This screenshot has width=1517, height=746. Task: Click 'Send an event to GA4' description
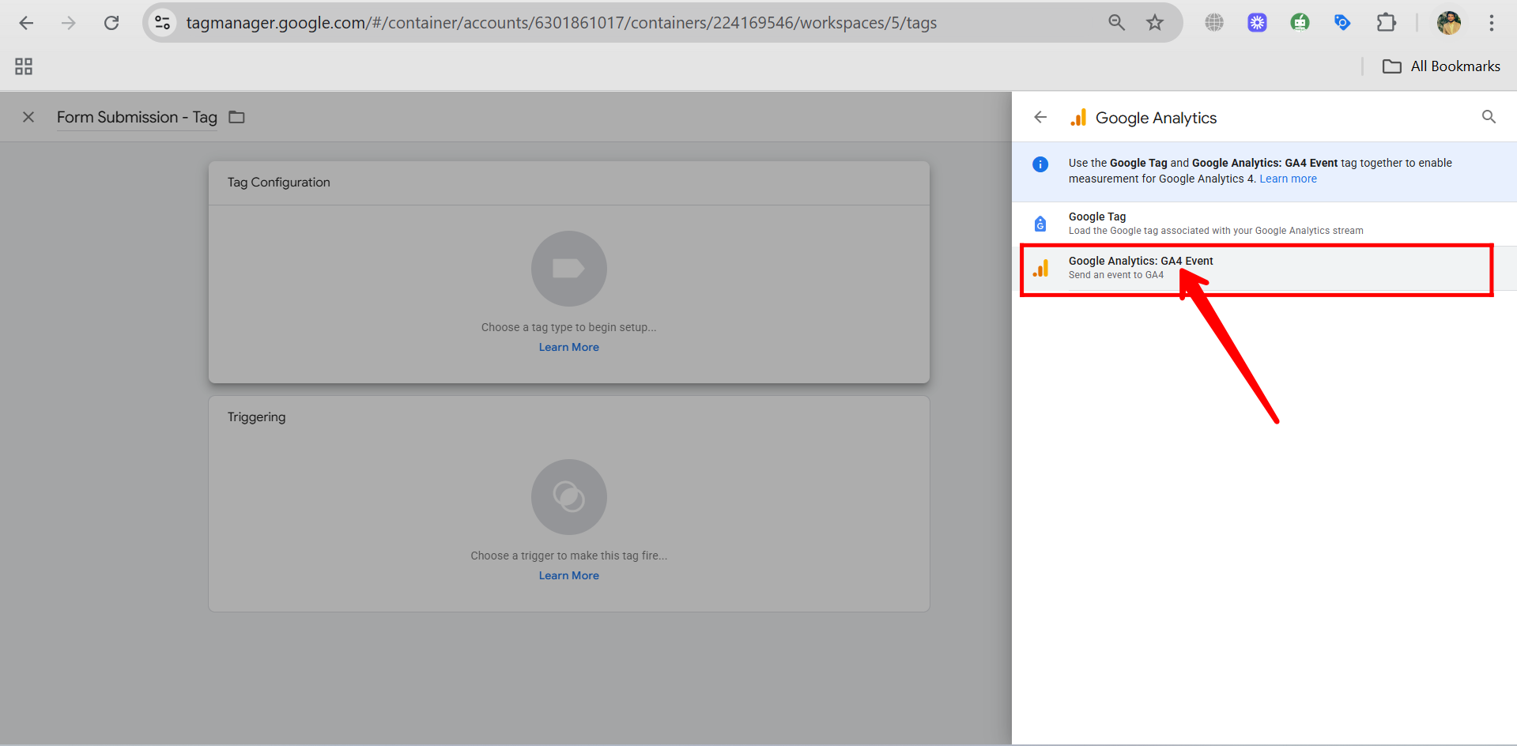(x=1116, y=275)
